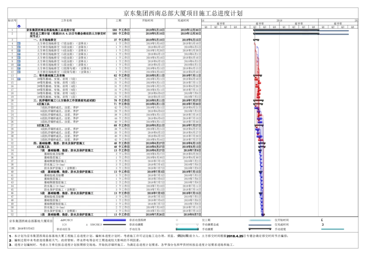366x256 pixels.
Task: Collapse 三、抗浮锚杆施工 summary group
Action: 35,100
